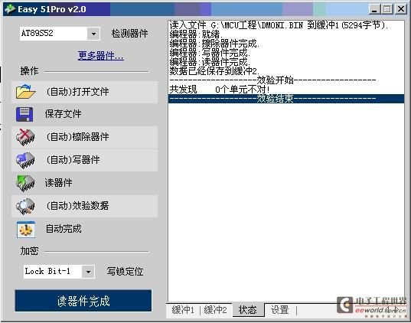Open the AT89S52 device dropdown arrow

point(93,34)
